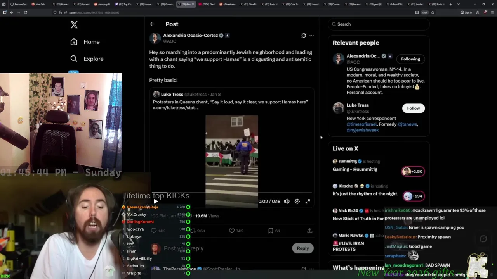Mute the embedded video volume
The height and width of the screenshot is (279, 497).
tap(287, 201)
